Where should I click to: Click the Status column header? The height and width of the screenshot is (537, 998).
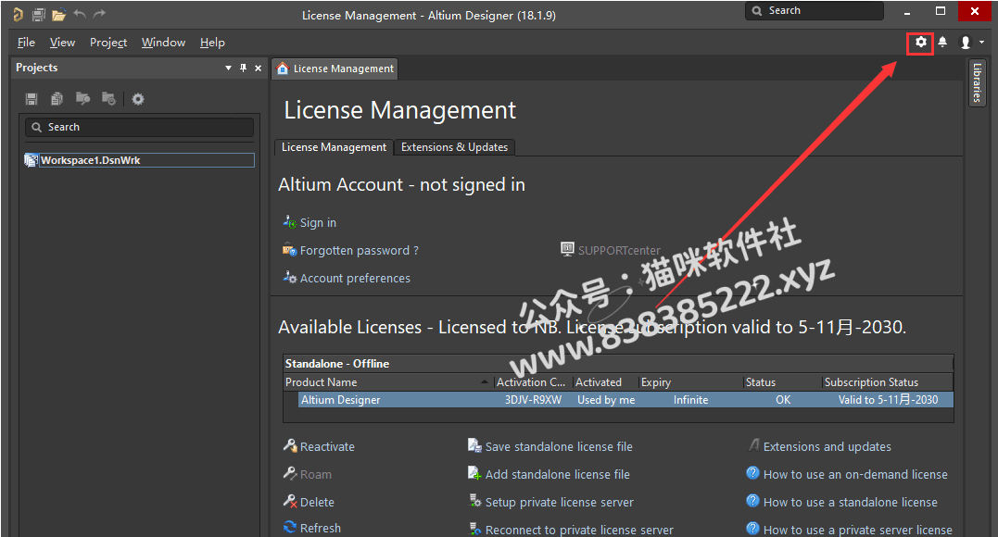782,382
